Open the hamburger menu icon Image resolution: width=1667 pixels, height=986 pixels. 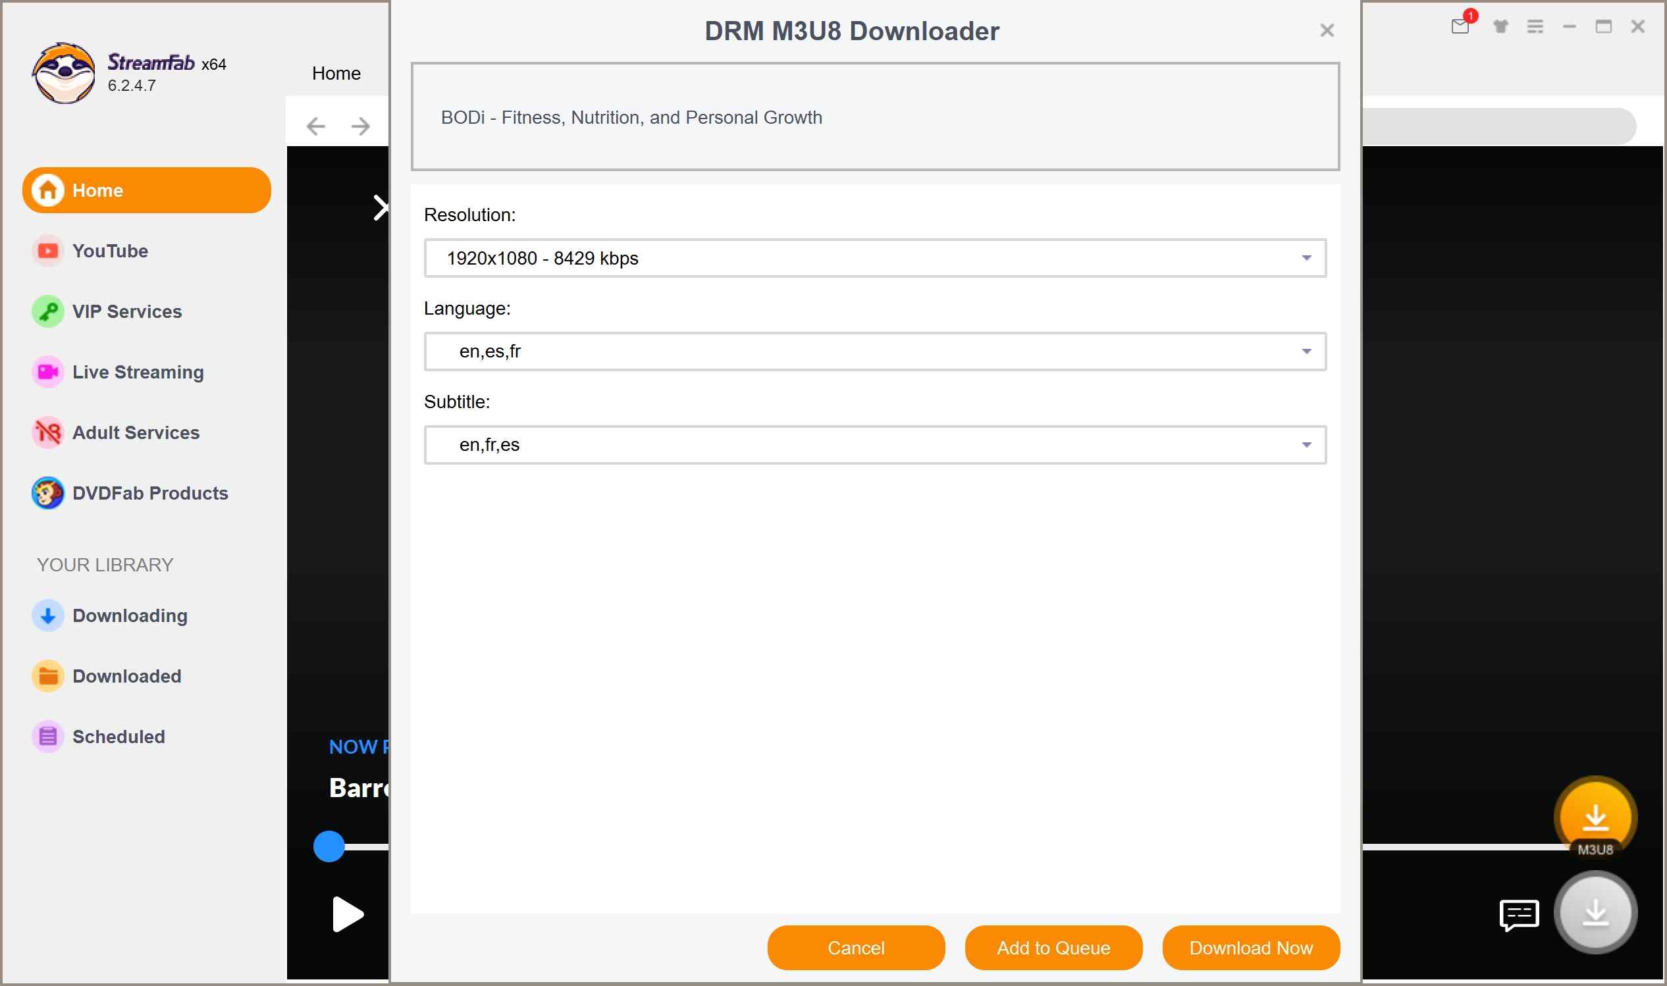point(1535,26)
